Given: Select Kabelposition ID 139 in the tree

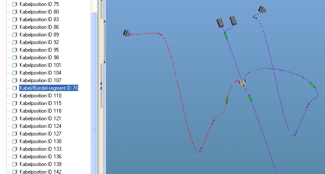Looking at the screenshot, I should (40, 164).
